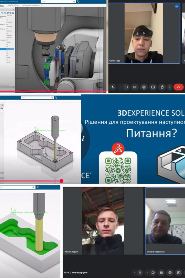This screenshot has height=278, width=185.
Task: Click the Telegram QR code on slide
Action: (x=118, y=171)
